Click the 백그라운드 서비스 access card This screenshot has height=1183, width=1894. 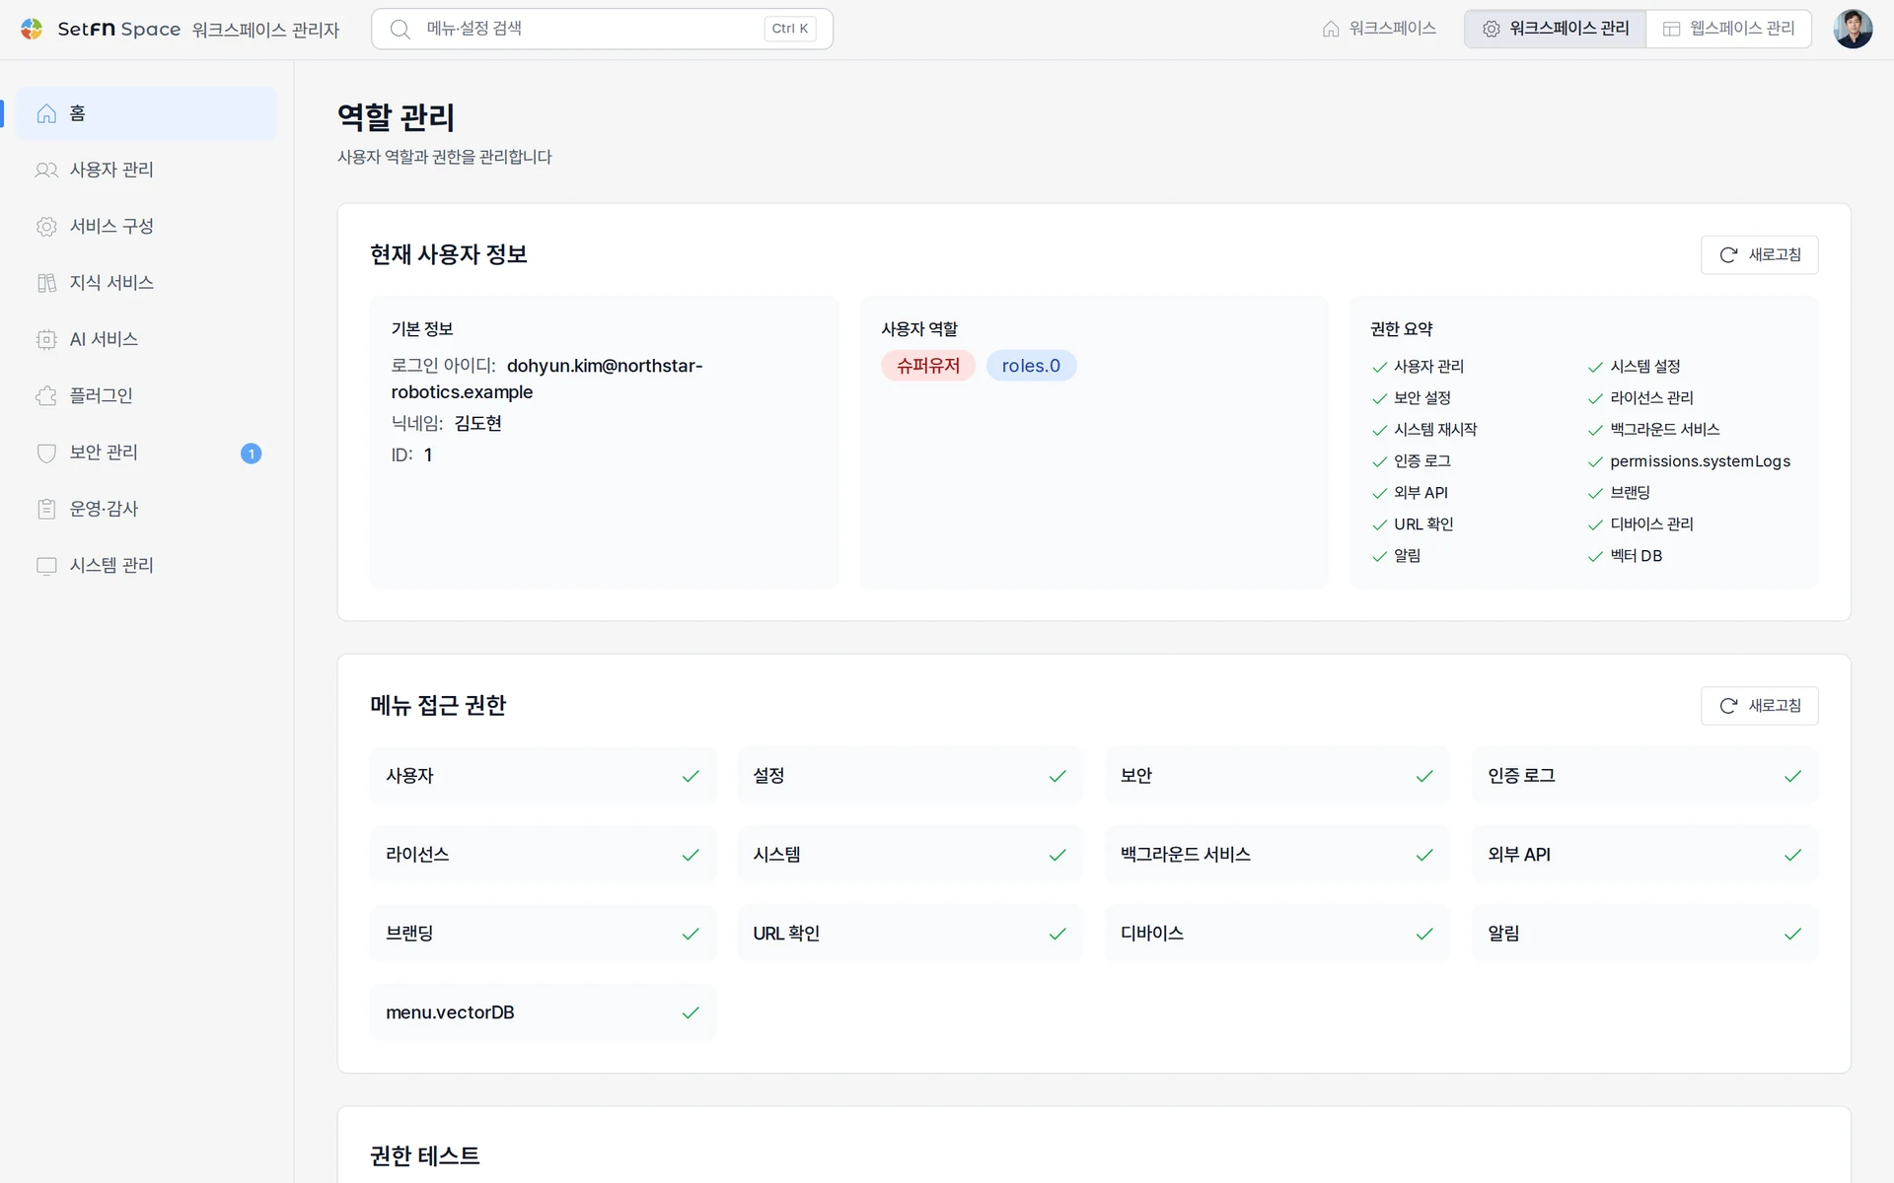coord(1277,855)
